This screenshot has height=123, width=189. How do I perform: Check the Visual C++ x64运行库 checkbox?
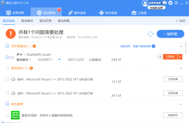(7, 93)
